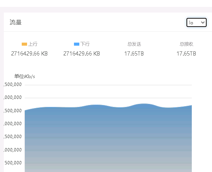
Task: Click the chart peak near the right side
Action: tap(144, 104)
